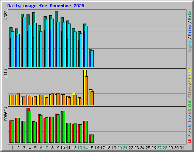Click the 1114 visits axis value
The height and width of the screenshot is (152, 194).
click(x=6, y=74)
